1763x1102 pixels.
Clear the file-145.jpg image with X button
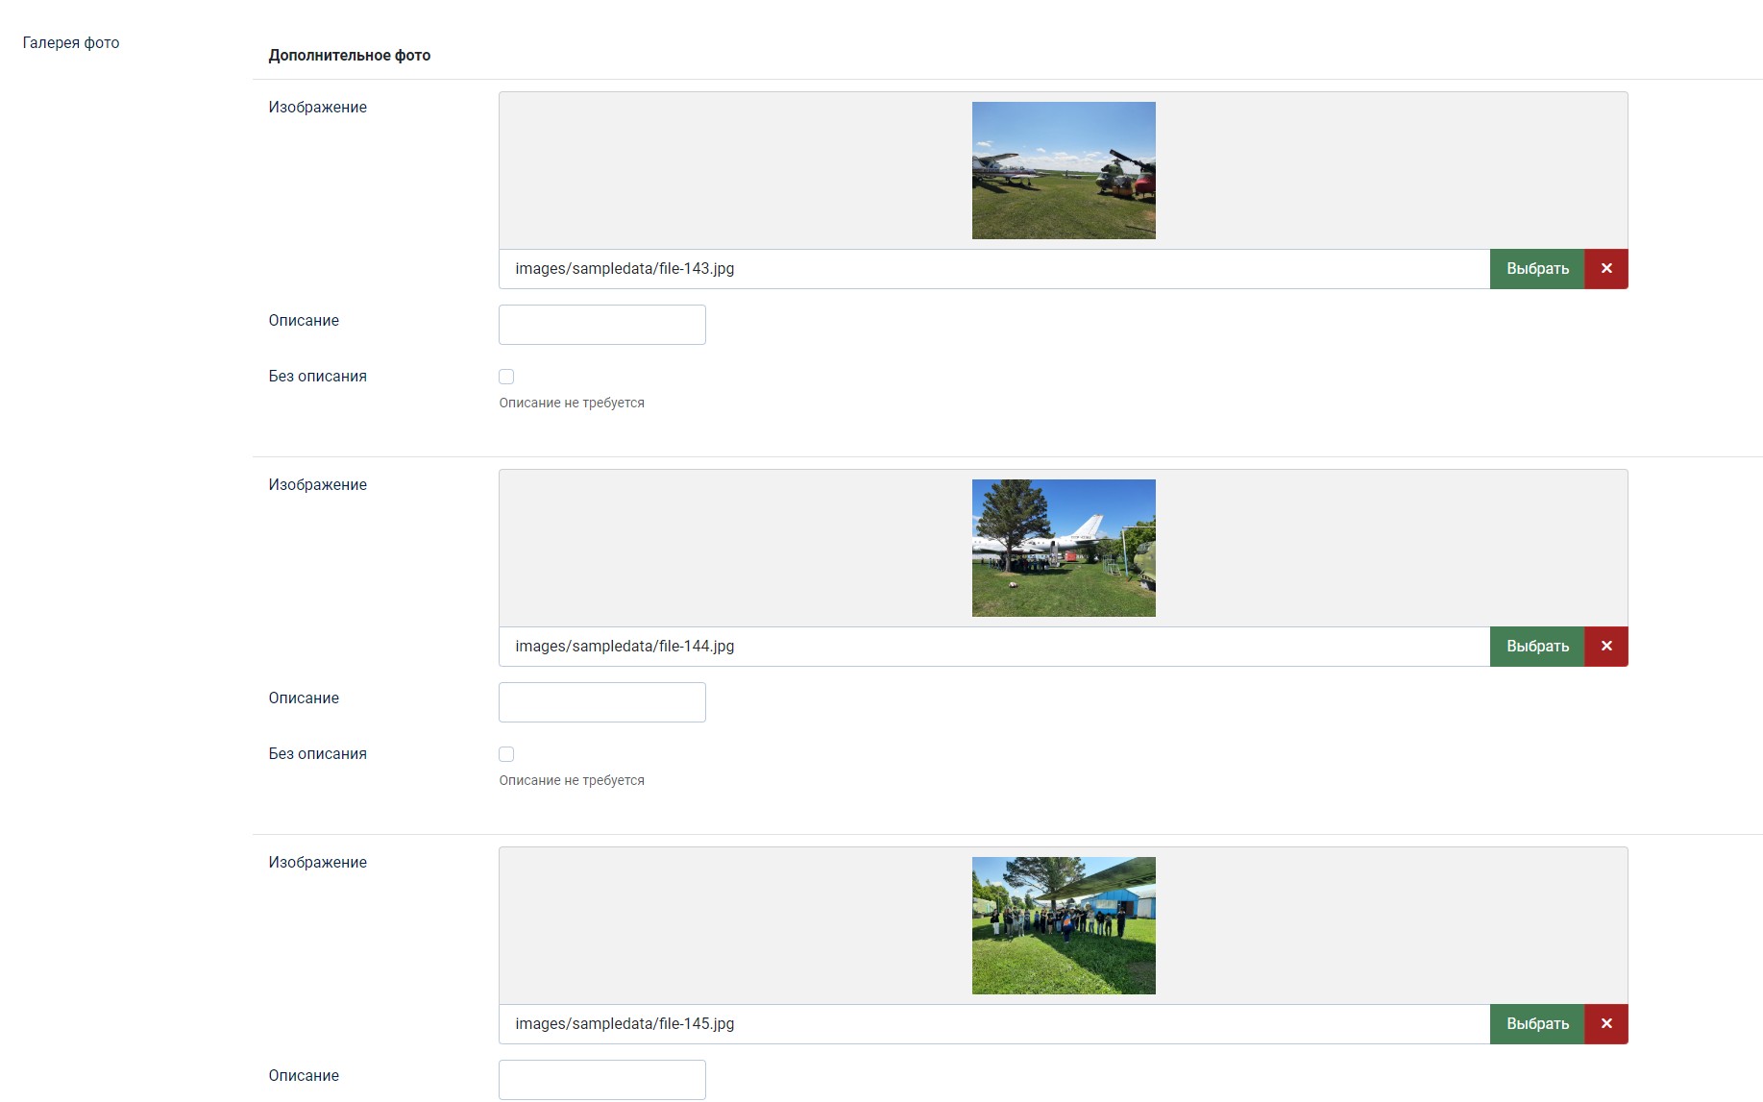point(1605,1024)
